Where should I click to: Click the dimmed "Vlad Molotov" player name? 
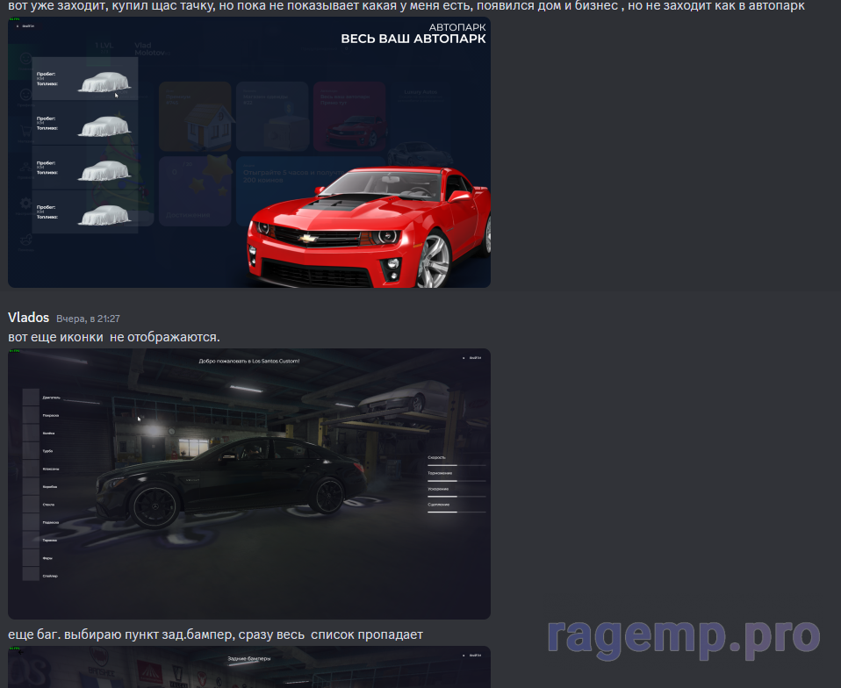[150, 49]
